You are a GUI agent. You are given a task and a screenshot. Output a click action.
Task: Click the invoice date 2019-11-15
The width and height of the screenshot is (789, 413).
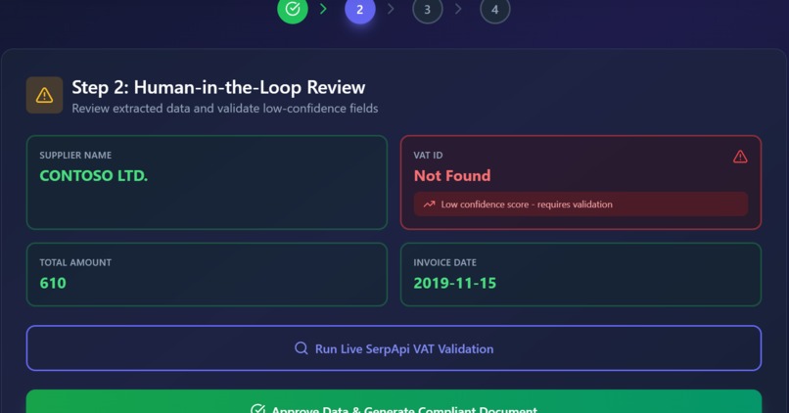click(x=455, y=283)
